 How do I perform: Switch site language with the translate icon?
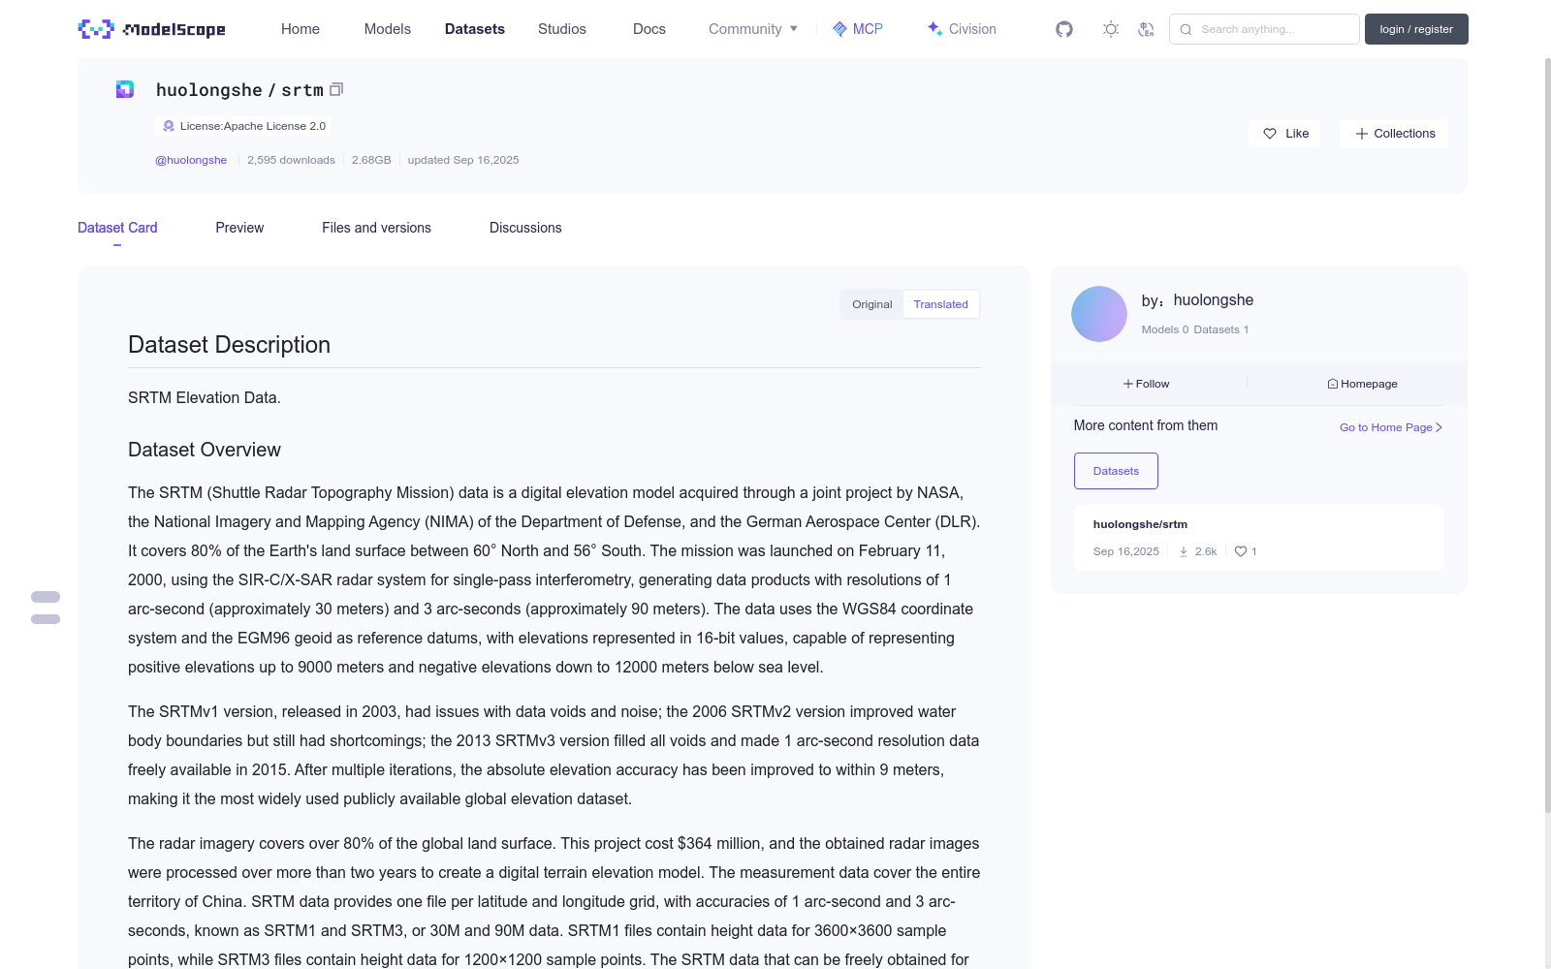pos(1146,29)
